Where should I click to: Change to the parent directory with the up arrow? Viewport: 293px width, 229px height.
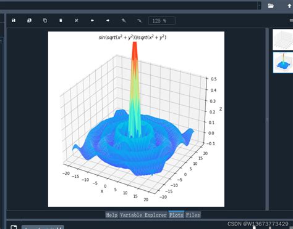pyautogui.click(x=289, y=6)
